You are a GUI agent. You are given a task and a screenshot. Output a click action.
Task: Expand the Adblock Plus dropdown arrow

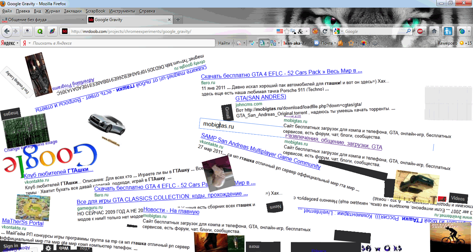(425, 31)
